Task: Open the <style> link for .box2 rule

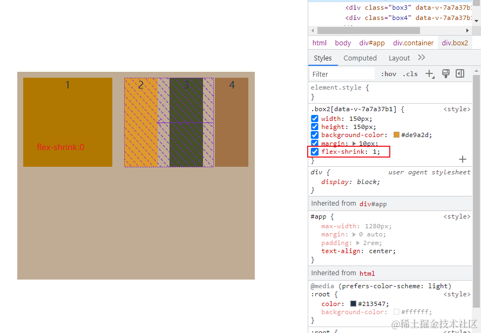Action: point(457,109)
